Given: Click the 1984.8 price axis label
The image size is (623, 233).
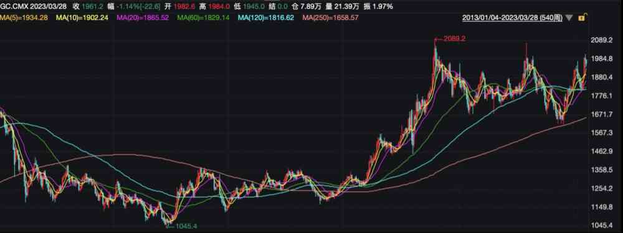Looking at the screenshot, I should [602, 58].
